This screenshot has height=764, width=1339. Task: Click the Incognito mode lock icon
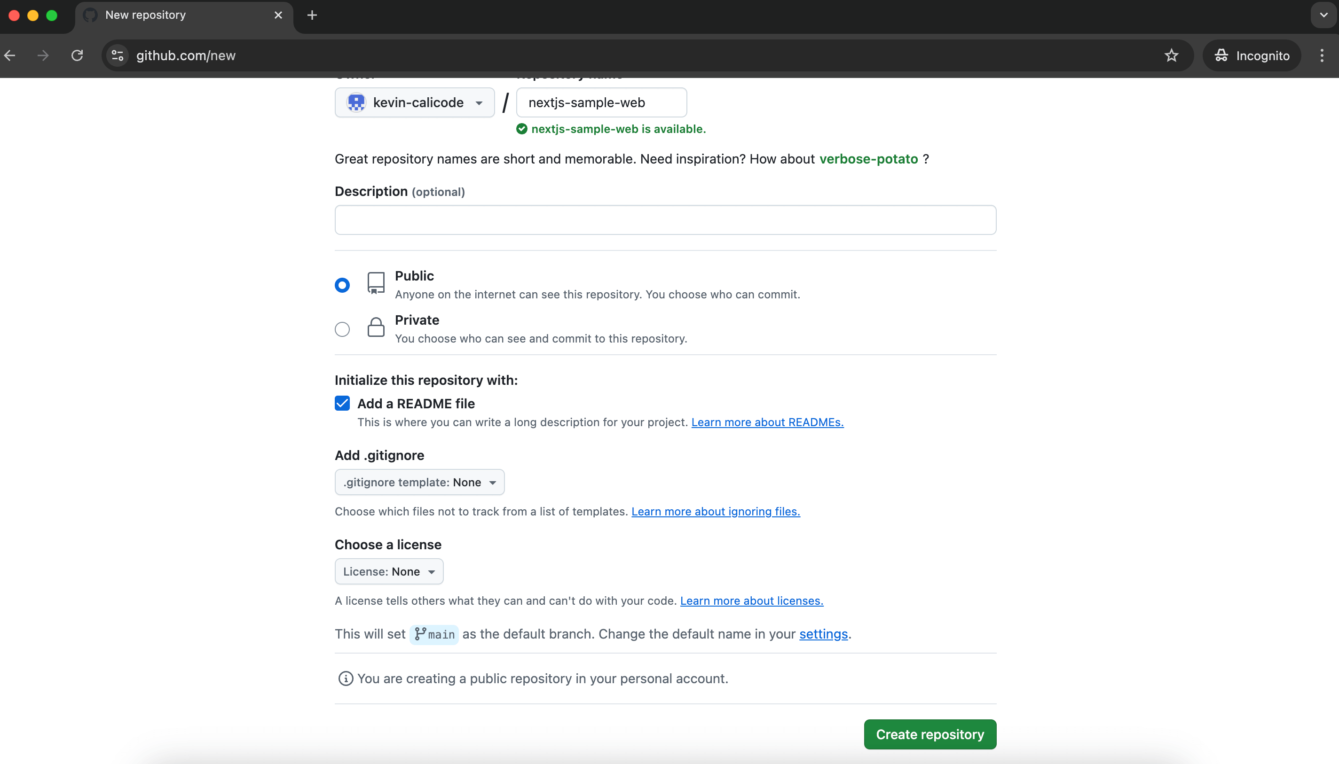[x=1221, y=55]
